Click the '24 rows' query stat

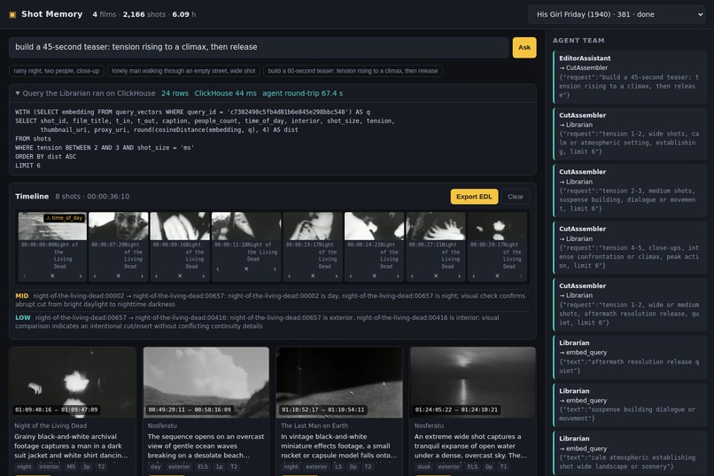[175, 93]
